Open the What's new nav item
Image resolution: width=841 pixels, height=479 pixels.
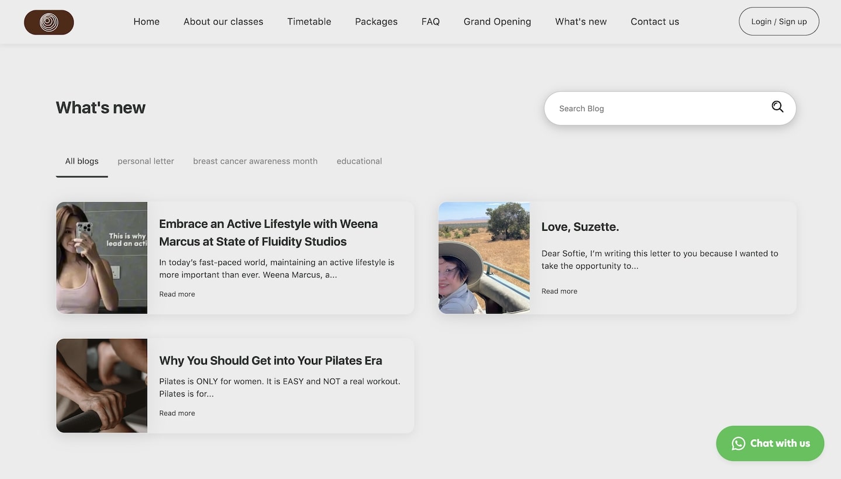pyautogui.click(x=581, y=22)
